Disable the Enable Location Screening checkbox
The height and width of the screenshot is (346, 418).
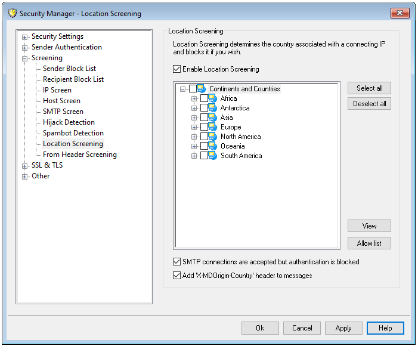tap(177, 69)
